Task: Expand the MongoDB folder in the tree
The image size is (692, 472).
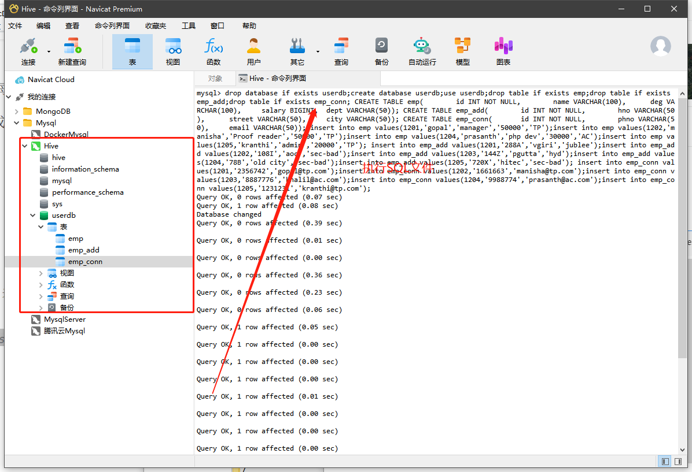Action: (17, 112)
